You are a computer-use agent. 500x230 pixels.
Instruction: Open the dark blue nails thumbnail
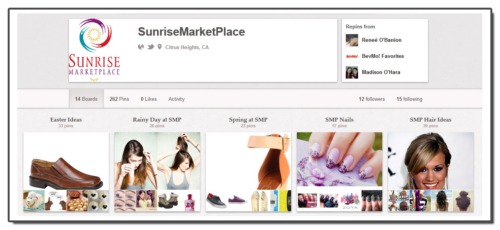point(329,200)
